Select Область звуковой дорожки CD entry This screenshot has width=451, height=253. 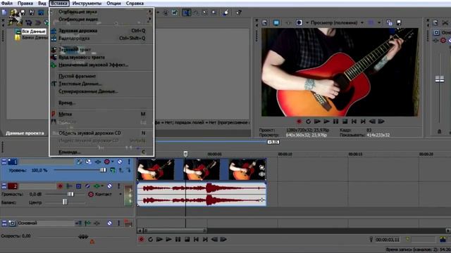click(x=101, y=133)
